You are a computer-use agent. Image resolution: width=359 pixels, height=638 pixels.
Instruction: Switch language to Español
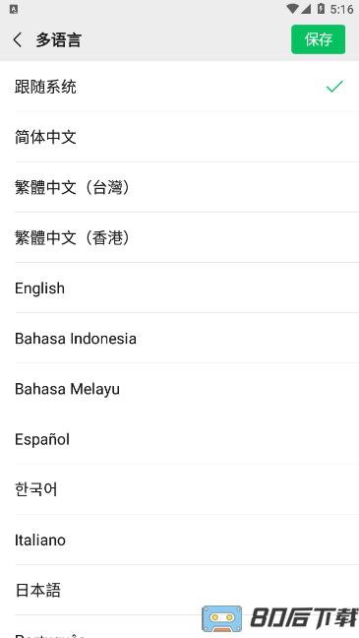click(179, 439)
